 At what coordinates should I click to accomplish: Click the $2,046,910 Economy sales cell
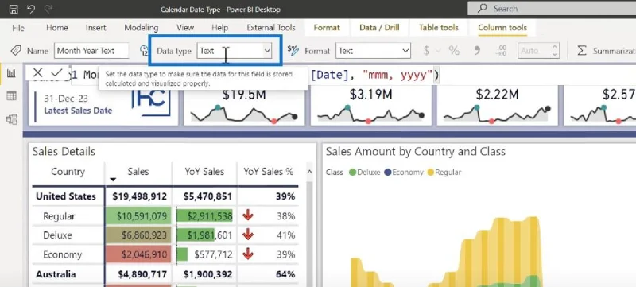[x=138, y=254]
